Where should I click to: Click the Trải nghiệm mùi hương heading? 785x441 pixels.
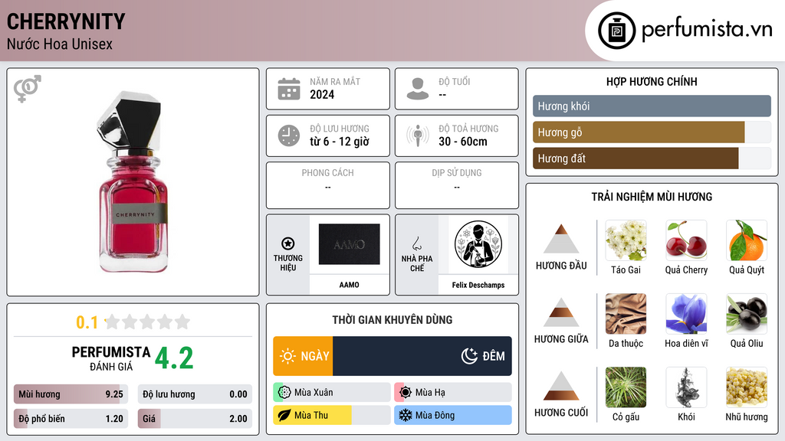point(652,197)
